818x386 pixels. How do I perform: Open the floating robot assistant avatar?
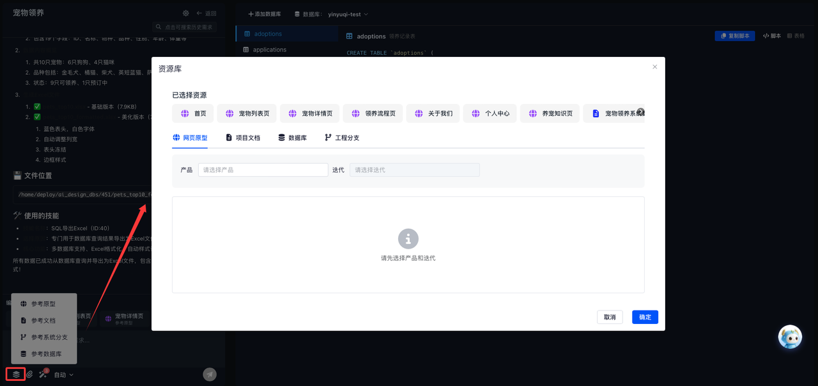tap(790, 337)
